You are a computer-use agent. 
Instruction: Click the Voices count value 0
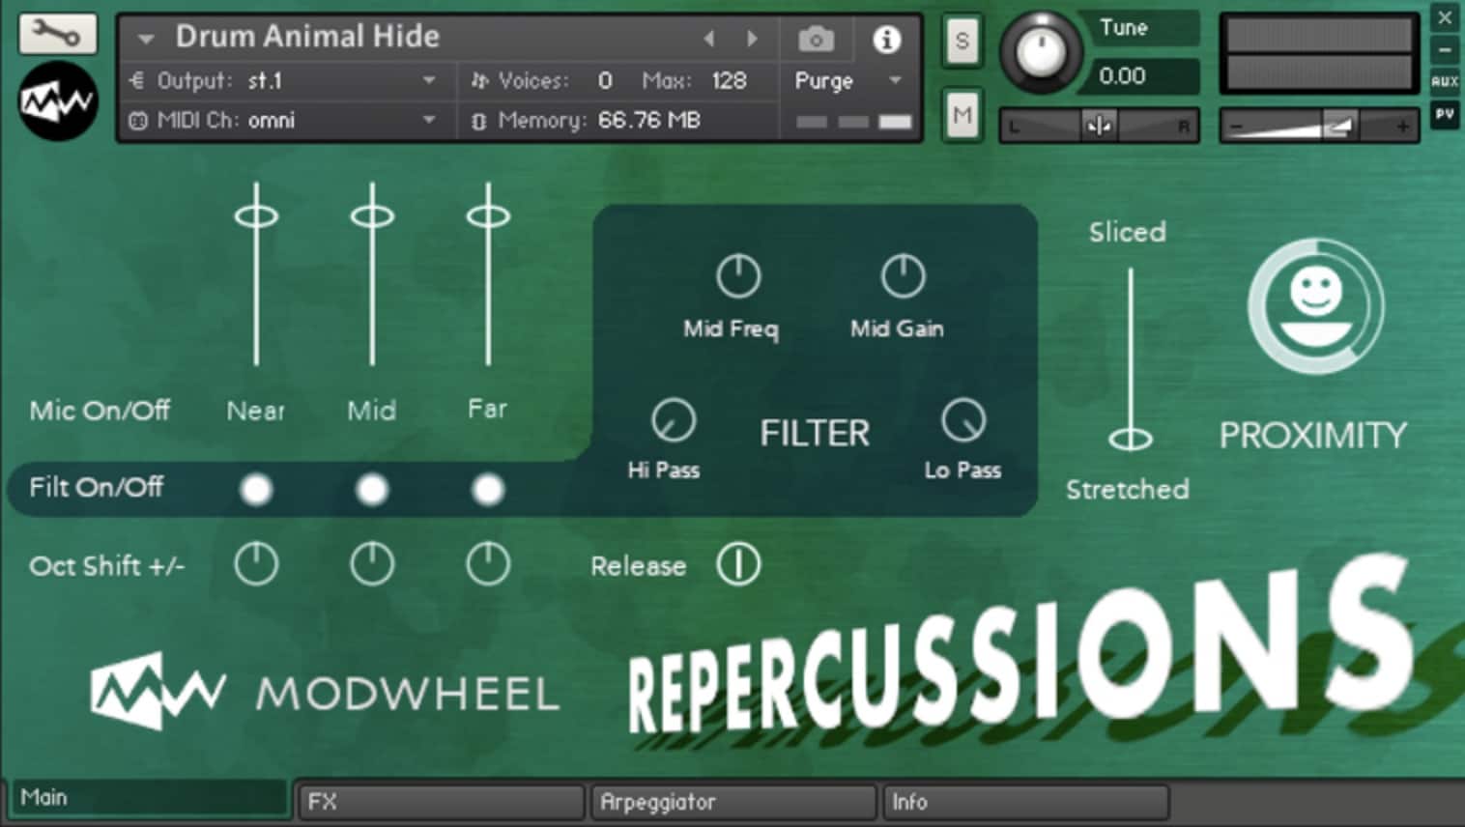tap(605, 81)
